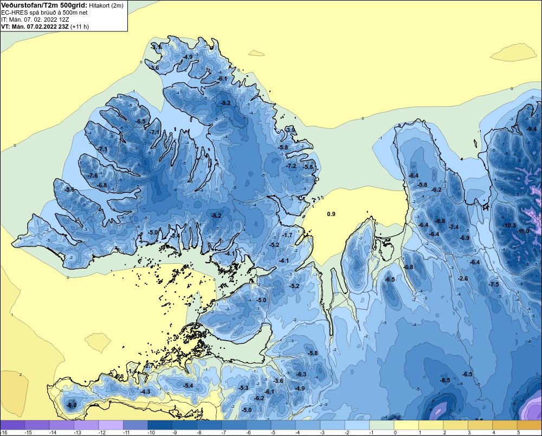Click the legend swatch between -8 and -7
The width and height of the screenshot is (542, 436).
pyautogui.click(x=209, y=425)
